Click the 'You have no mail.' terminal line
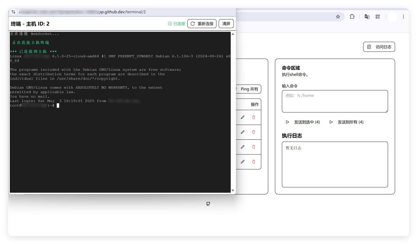Image resolution: width=417 pixels, height=244 pixels. [30, 96]
